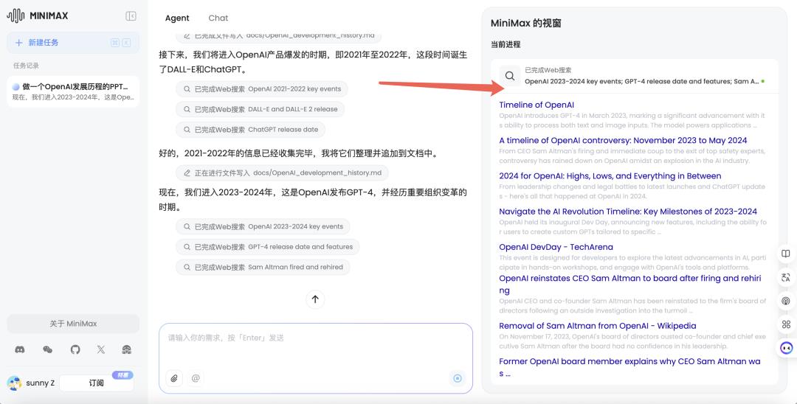797x404 pixels.
Task: Open search step DALL-E and DALL-E 2 release
Action: 261,109
